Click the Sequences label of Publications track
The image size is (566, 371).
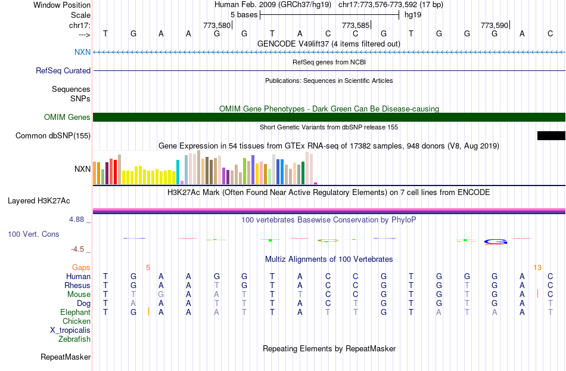pos(71,89)
